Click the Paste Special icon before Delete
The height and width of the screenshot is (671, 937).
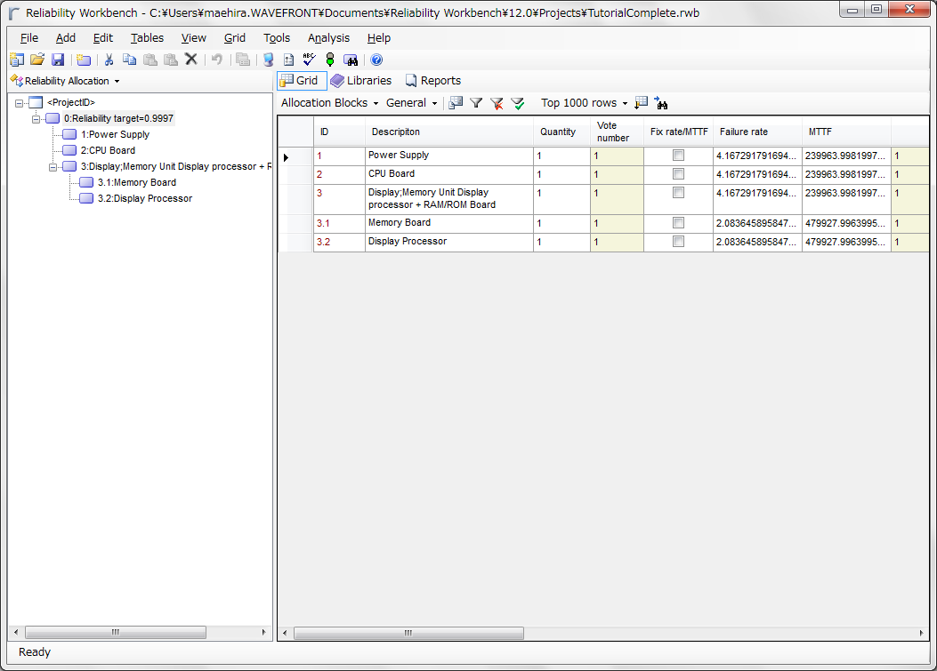pos(171,60)
